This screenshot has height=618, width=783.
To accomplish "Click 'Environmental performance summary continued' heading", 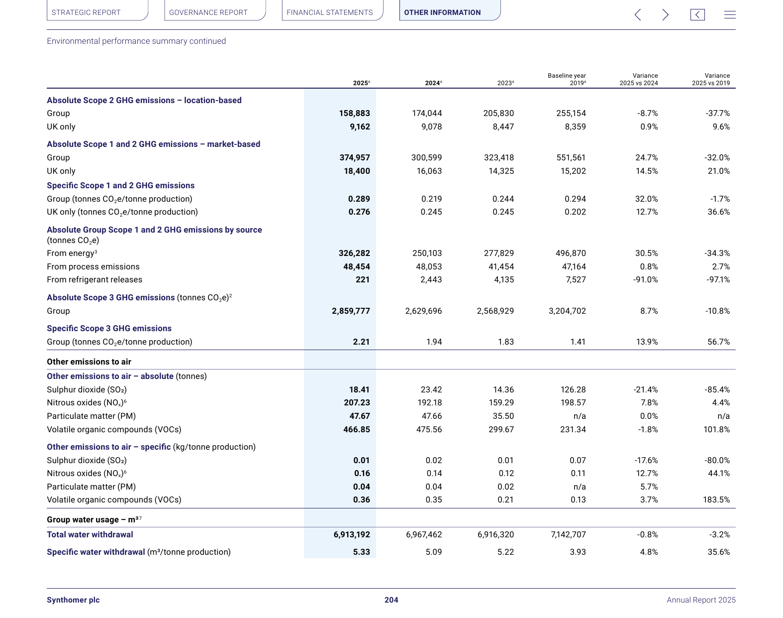I will (136, 41).
